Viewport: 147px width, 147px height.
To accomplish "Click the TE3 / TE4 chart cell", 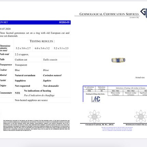I will (x=131, y=91).
